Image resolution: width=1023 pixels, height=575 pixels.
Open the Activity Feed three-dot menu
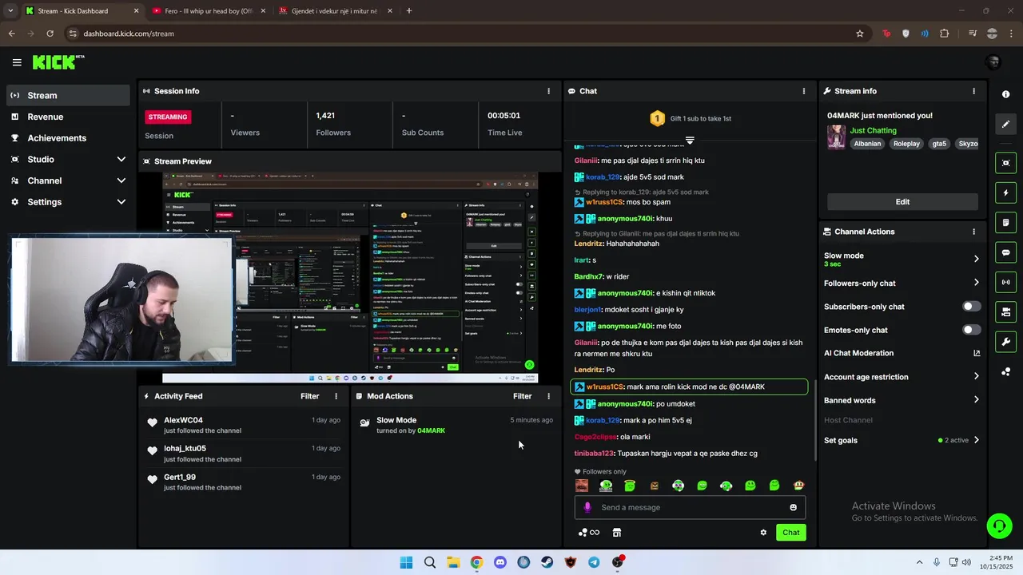click(336, 396)
